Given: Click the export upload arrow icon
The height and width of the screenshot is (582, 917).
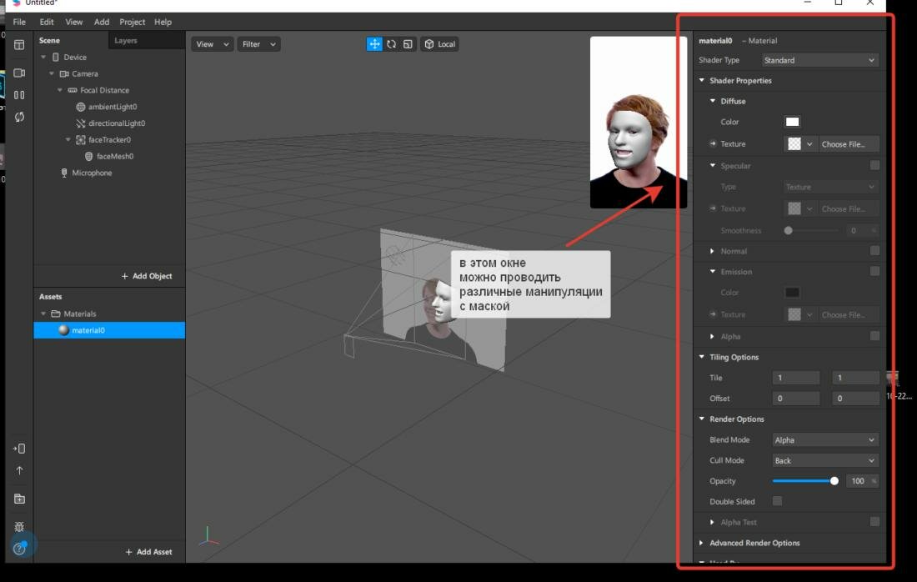Looking at the screenshot, I should [19, 471].
